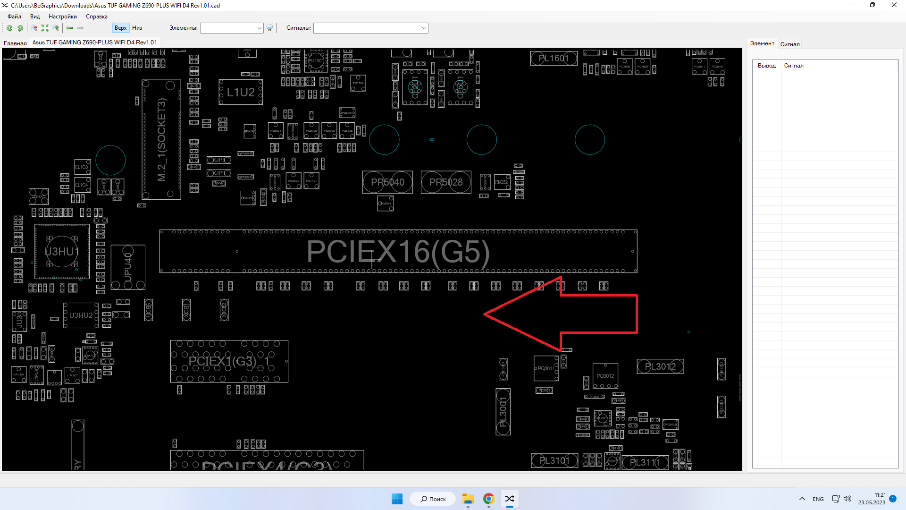Switch to Низ (bottom) board side
This screenshot has width=906, height=510.
coord(137,28)
